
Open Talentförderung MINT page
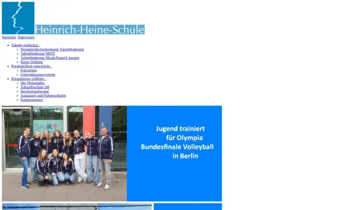(x=38, y=54)
